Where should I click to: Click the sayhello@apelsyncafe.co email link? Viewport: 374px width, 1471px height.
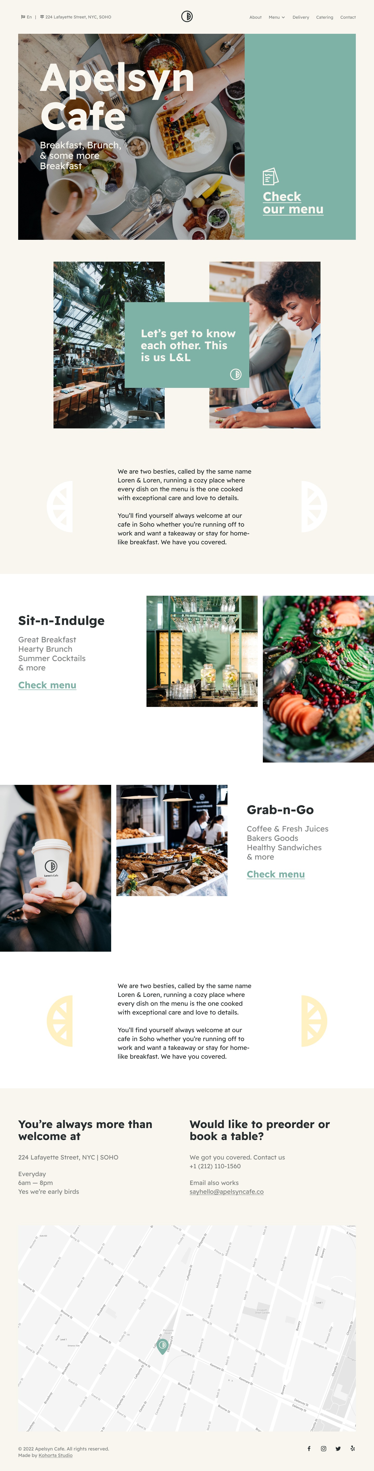[x=227, y=1191]
